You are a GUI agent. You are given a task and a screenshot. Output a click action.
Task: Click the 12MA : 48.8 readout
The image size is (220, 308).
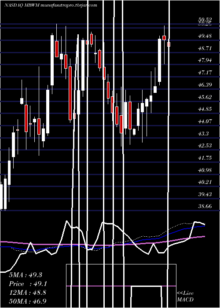coord(27,293)
